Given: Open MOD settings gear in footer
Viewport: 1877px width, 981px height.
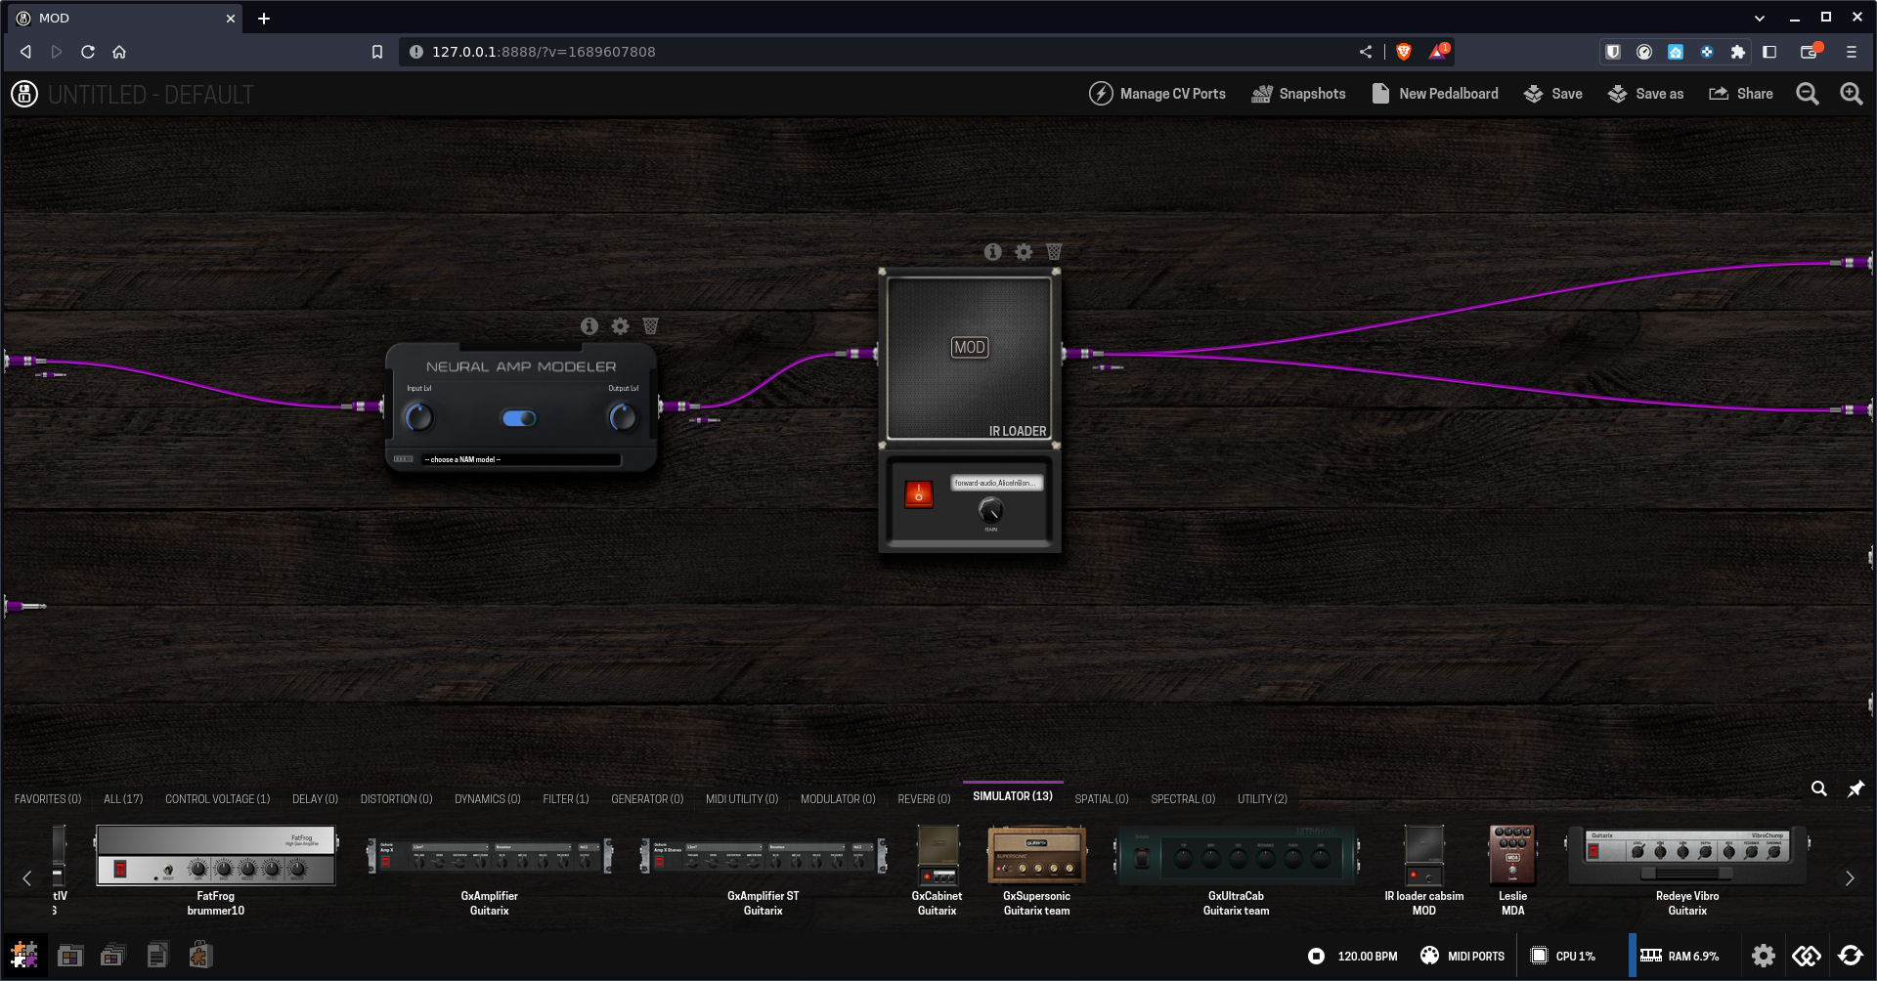Looking at the screenshot, I should (1763, 956).
